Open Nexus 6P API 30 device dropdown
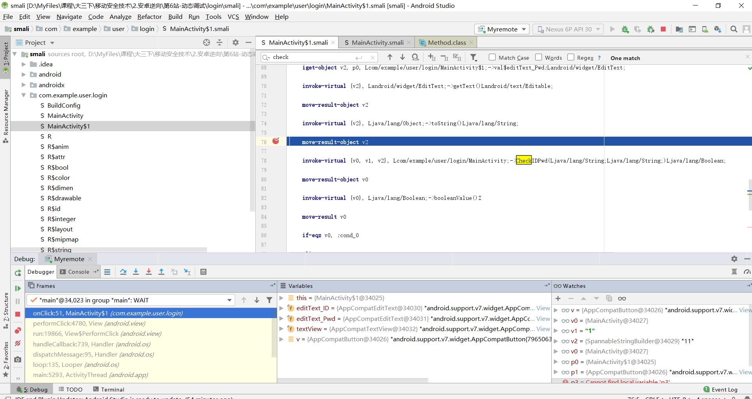Screen dimensions: 752x399 568,29
